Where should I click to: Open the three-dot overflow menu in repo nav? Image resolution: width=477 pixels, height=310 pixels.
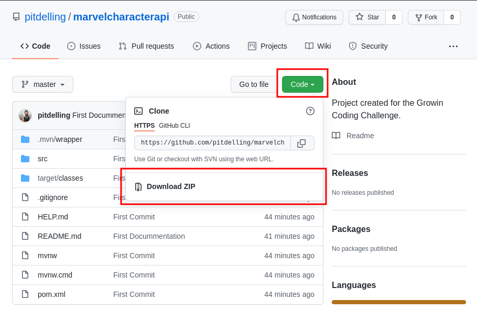pyautogui.click(x=453, y=46)
